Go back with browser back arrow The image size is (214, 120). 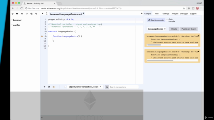point(13,8)
